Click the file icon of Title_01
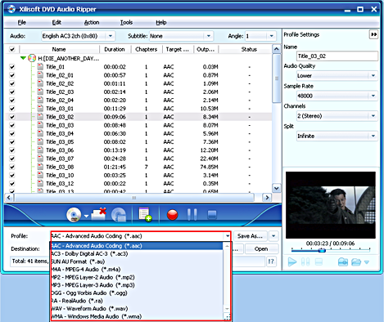Image resolution: width=384 pixels, height=322 pixels. 40,66
